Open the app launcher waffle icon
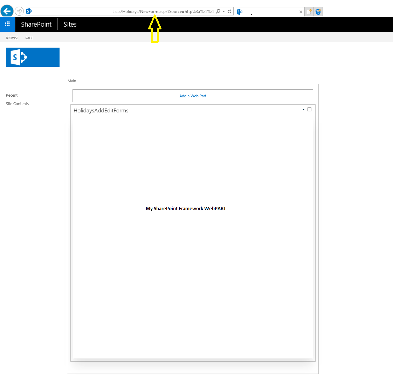393x375 pixels. [7, 24]
